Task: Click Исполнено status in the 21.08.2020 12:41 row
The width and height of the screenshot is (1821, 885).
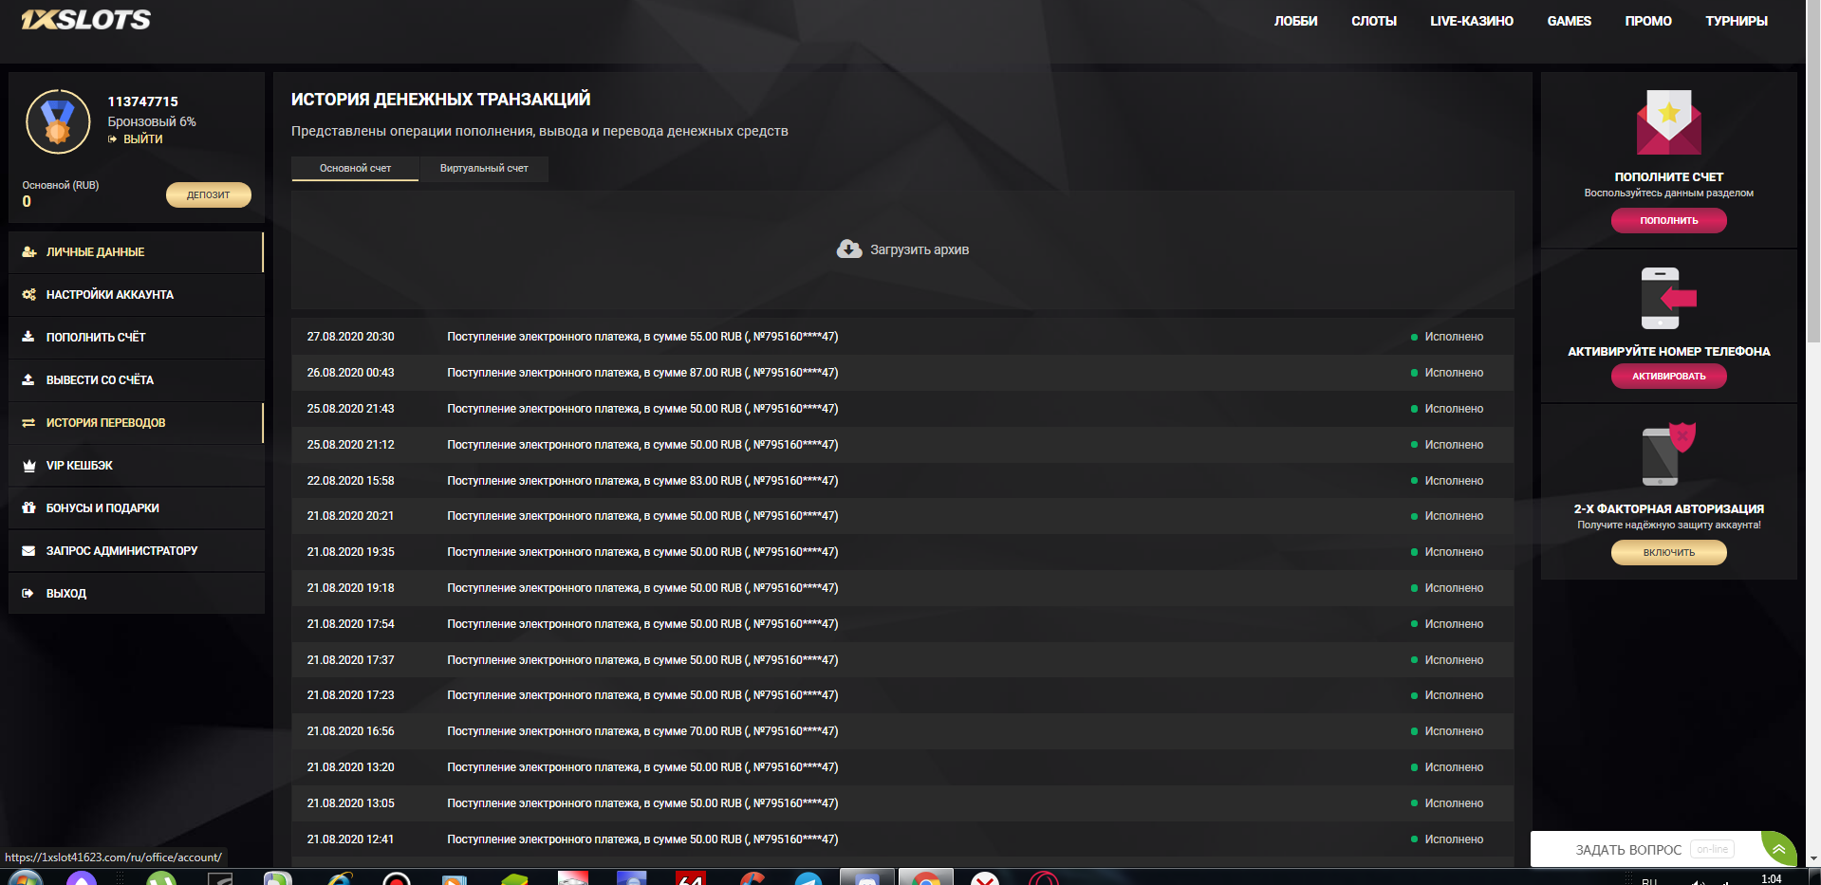Action: 1454,839
